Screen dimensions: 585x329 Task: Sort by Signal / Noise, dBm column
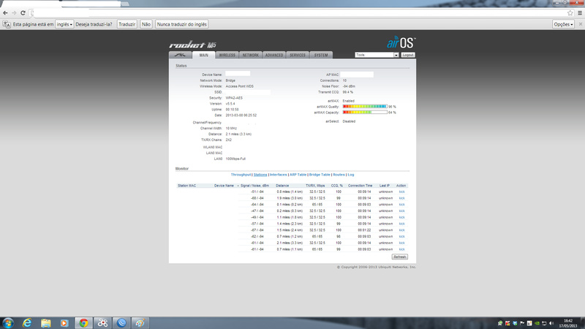point(254,186)
